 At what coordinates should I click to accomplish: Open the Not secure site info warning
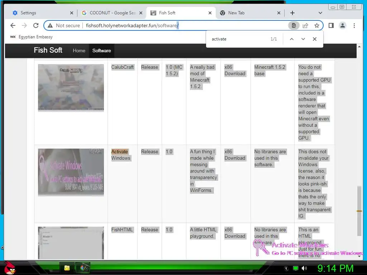(64, 25)
